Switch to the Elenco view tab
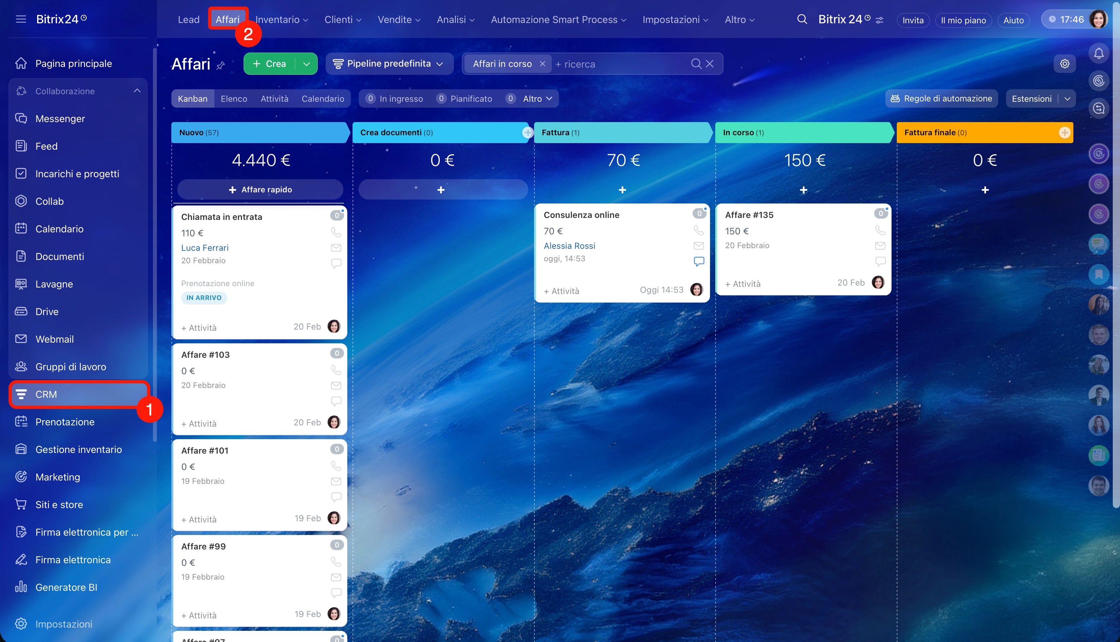The image size is (1120, 642). coord(234,99)
